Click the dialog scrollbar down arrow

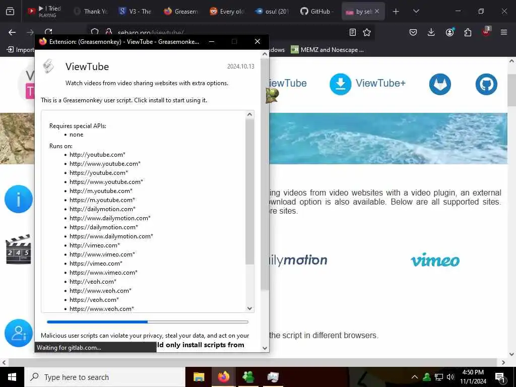click(x=265, y=348)
